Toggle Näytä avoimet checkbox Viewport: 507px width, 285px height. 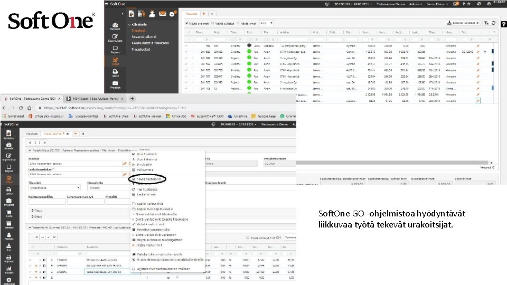click(186, 23)
